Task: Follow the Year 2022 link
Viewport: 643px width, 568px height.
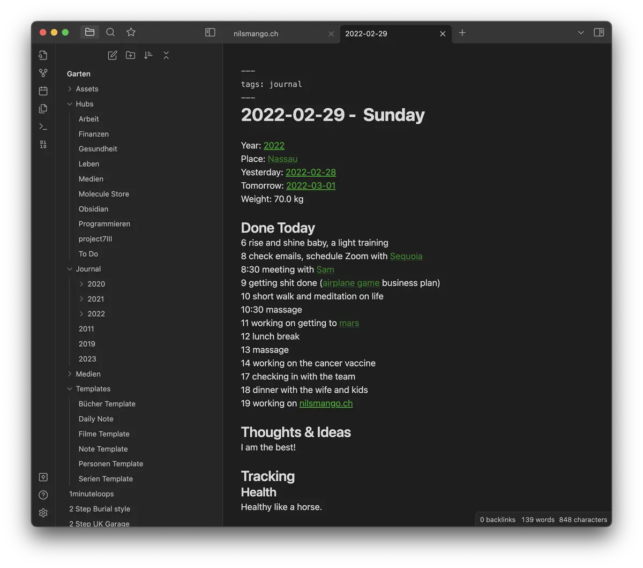Action: [274, 146]
